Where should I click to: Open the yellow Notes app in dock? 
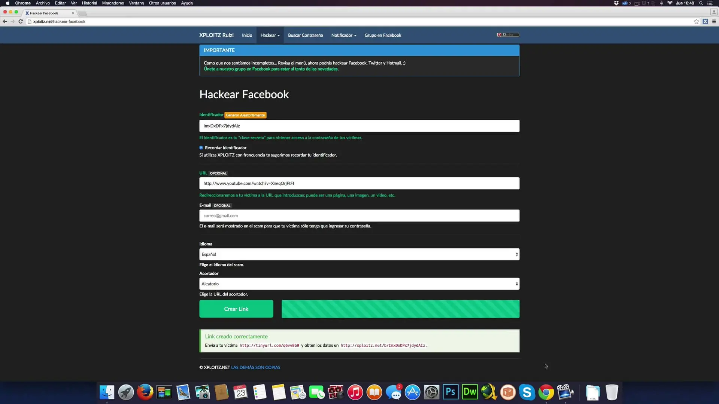[279, 392]
